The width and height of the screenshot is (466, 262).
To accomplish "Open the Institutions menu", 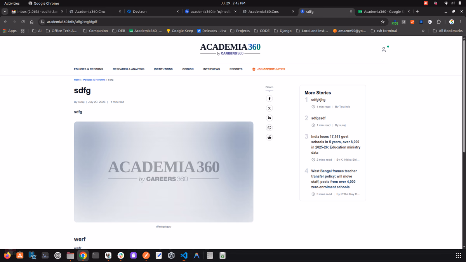I will pos(163,69).
